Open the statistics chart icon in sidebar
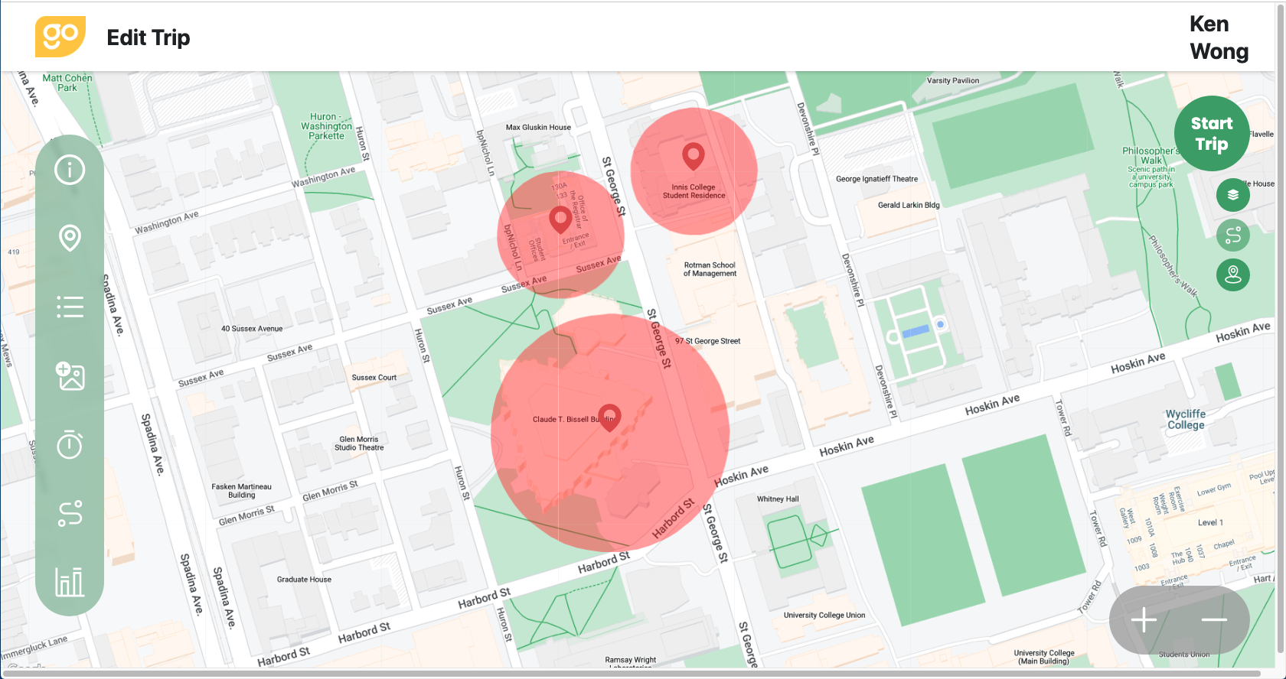The image size is (1286, 679). coord(70,582)
